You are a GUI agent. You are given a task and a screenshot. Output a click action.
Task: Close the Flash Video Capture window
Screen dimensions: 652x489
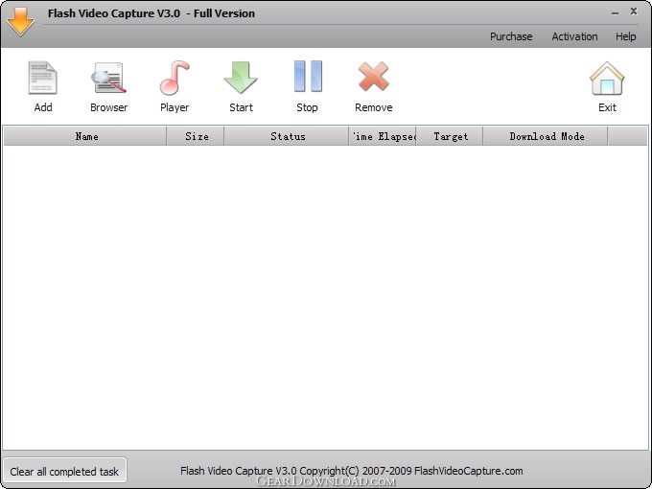click(x=634, y=12)
